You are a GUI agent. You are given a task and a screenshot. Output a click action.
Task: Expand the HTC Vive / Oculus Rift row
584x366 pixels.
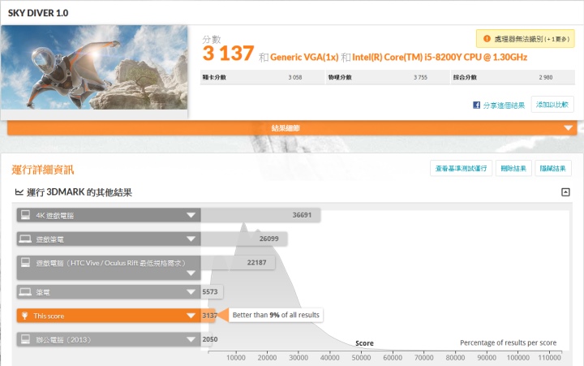tap(191, 264)
